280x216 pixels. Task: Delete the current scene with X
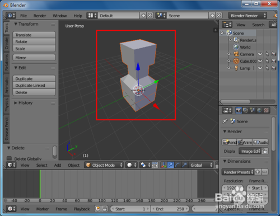(x=219, y=16)
